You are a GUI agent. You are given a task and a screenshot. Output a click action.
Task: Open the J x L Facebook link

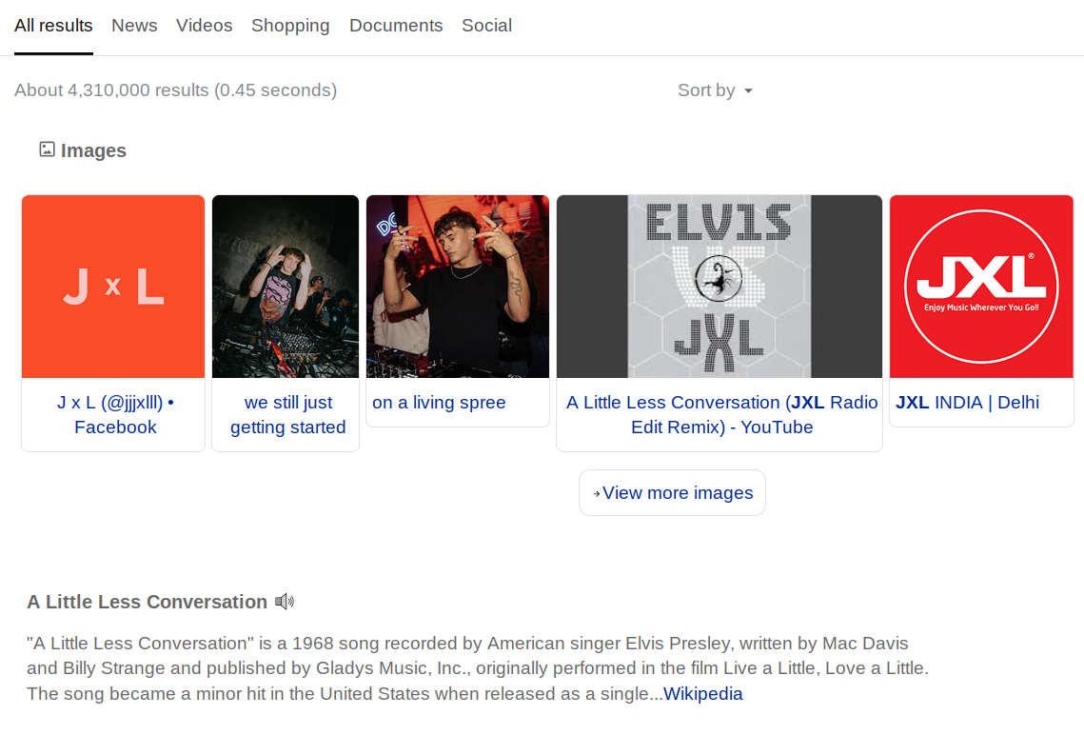click(115, 415)
